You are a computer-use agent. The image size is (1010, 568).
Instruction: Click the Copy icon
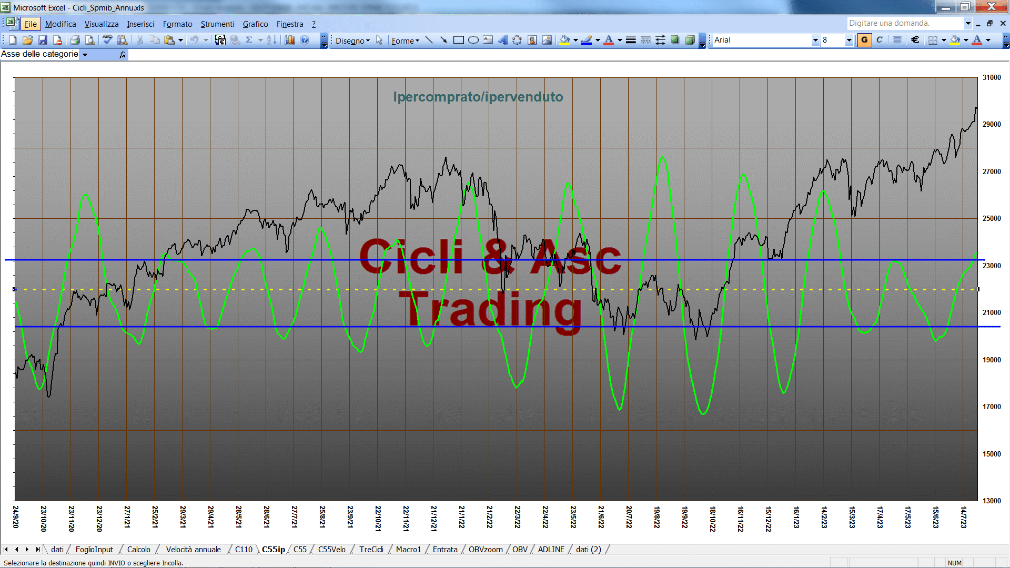coord(155,40)
